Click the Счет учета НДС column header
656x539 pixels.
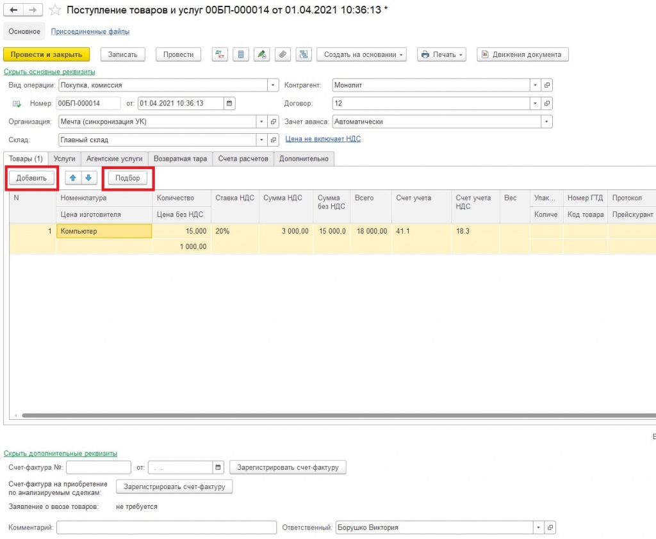click(476, 206)
